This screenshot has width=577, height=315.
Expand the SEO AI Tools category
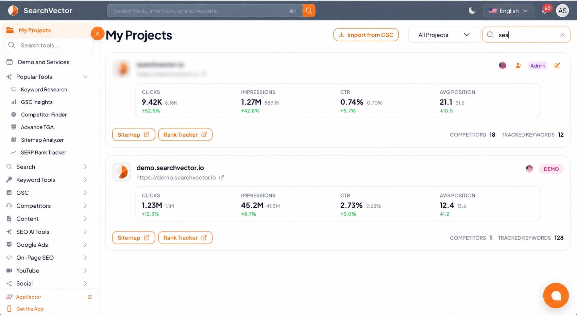pos(47,232)
